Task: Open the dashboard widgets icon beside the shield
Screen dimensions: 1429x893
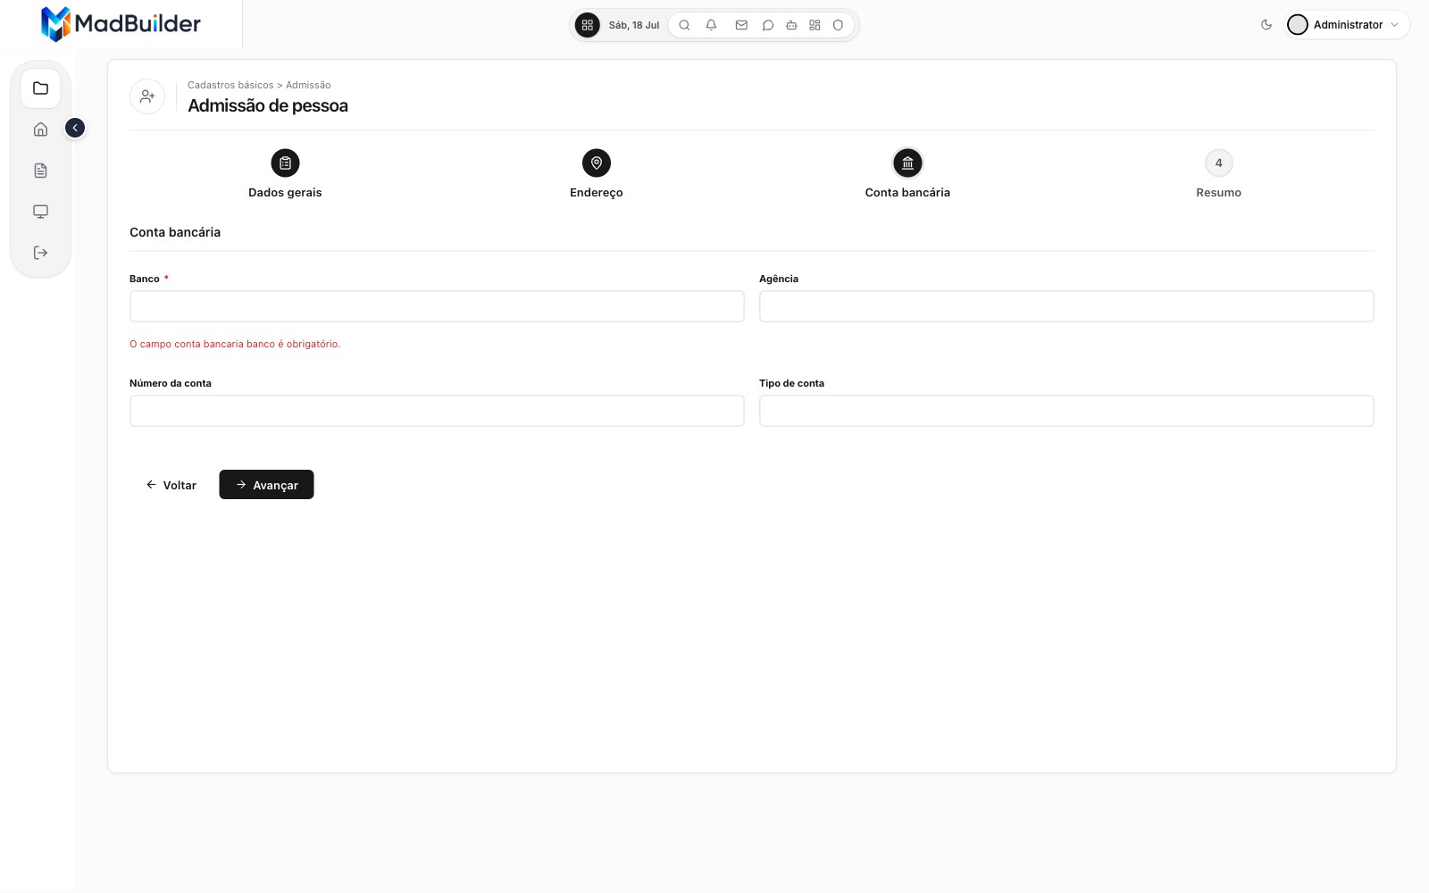Action: [815, 25]
